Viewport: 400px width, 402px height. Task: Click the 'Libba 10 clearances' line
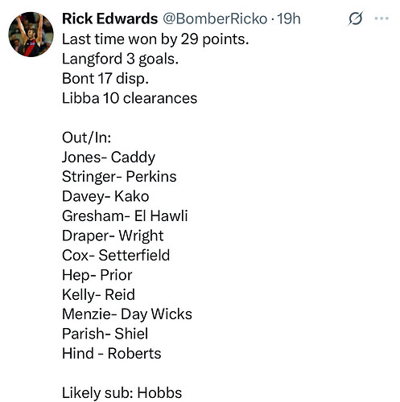[130, 98]
